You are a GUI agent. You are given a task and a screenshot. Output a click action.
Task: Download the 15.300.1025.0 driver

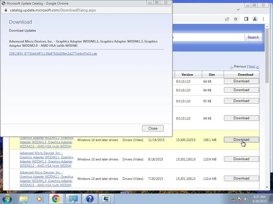pyautogui.click(x=241, y=140)
